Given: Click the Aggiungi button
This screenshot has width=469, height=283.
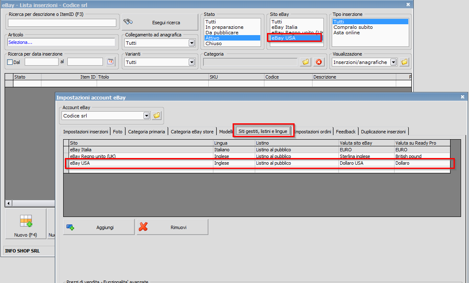Looking at the screenshot, I should click(99, 227).
